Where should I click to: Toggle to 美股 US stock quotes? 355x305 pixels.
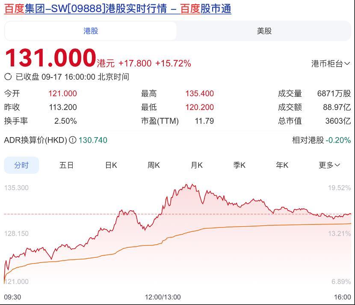coord(265,31)
